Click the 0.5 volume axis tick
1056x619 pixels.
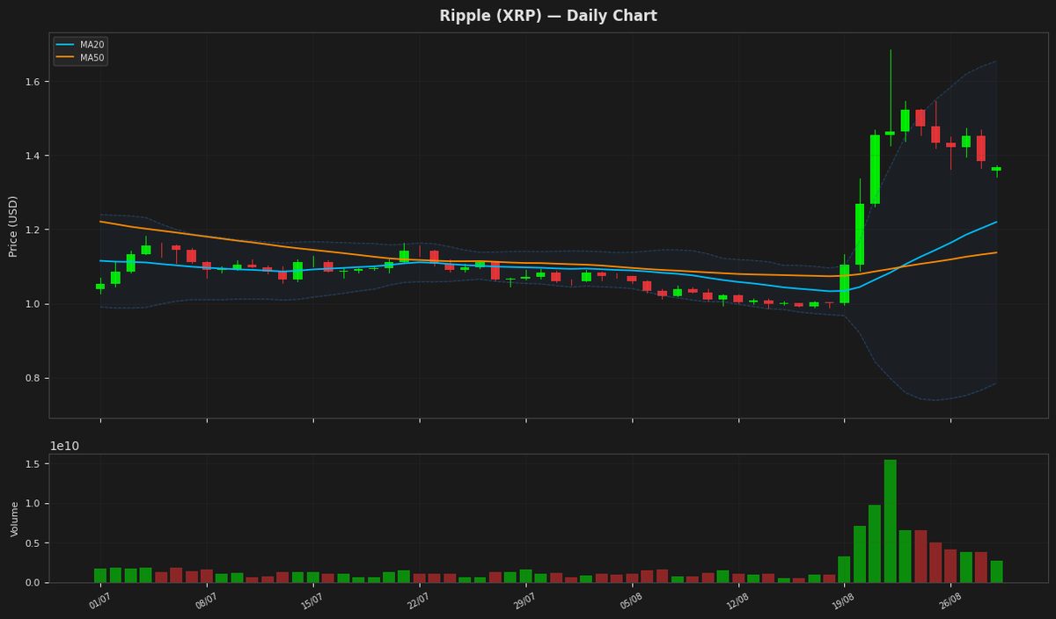pyautogui.click(x=33, y=543)
